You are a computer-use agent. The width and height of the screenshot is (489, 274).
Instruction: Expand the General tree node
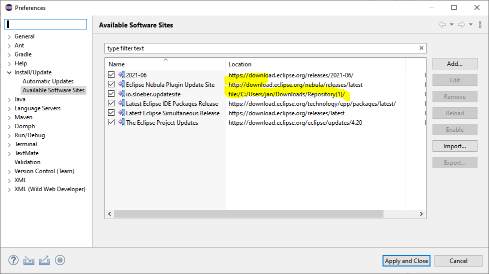[9, 37]
